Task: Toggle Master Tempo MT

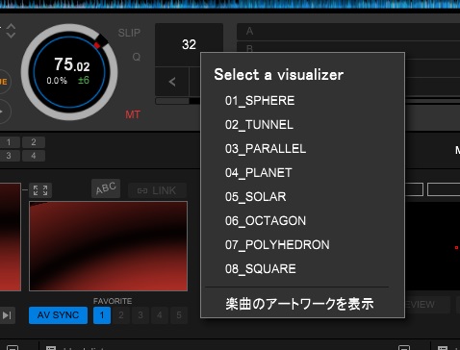Action: [133, 114]
